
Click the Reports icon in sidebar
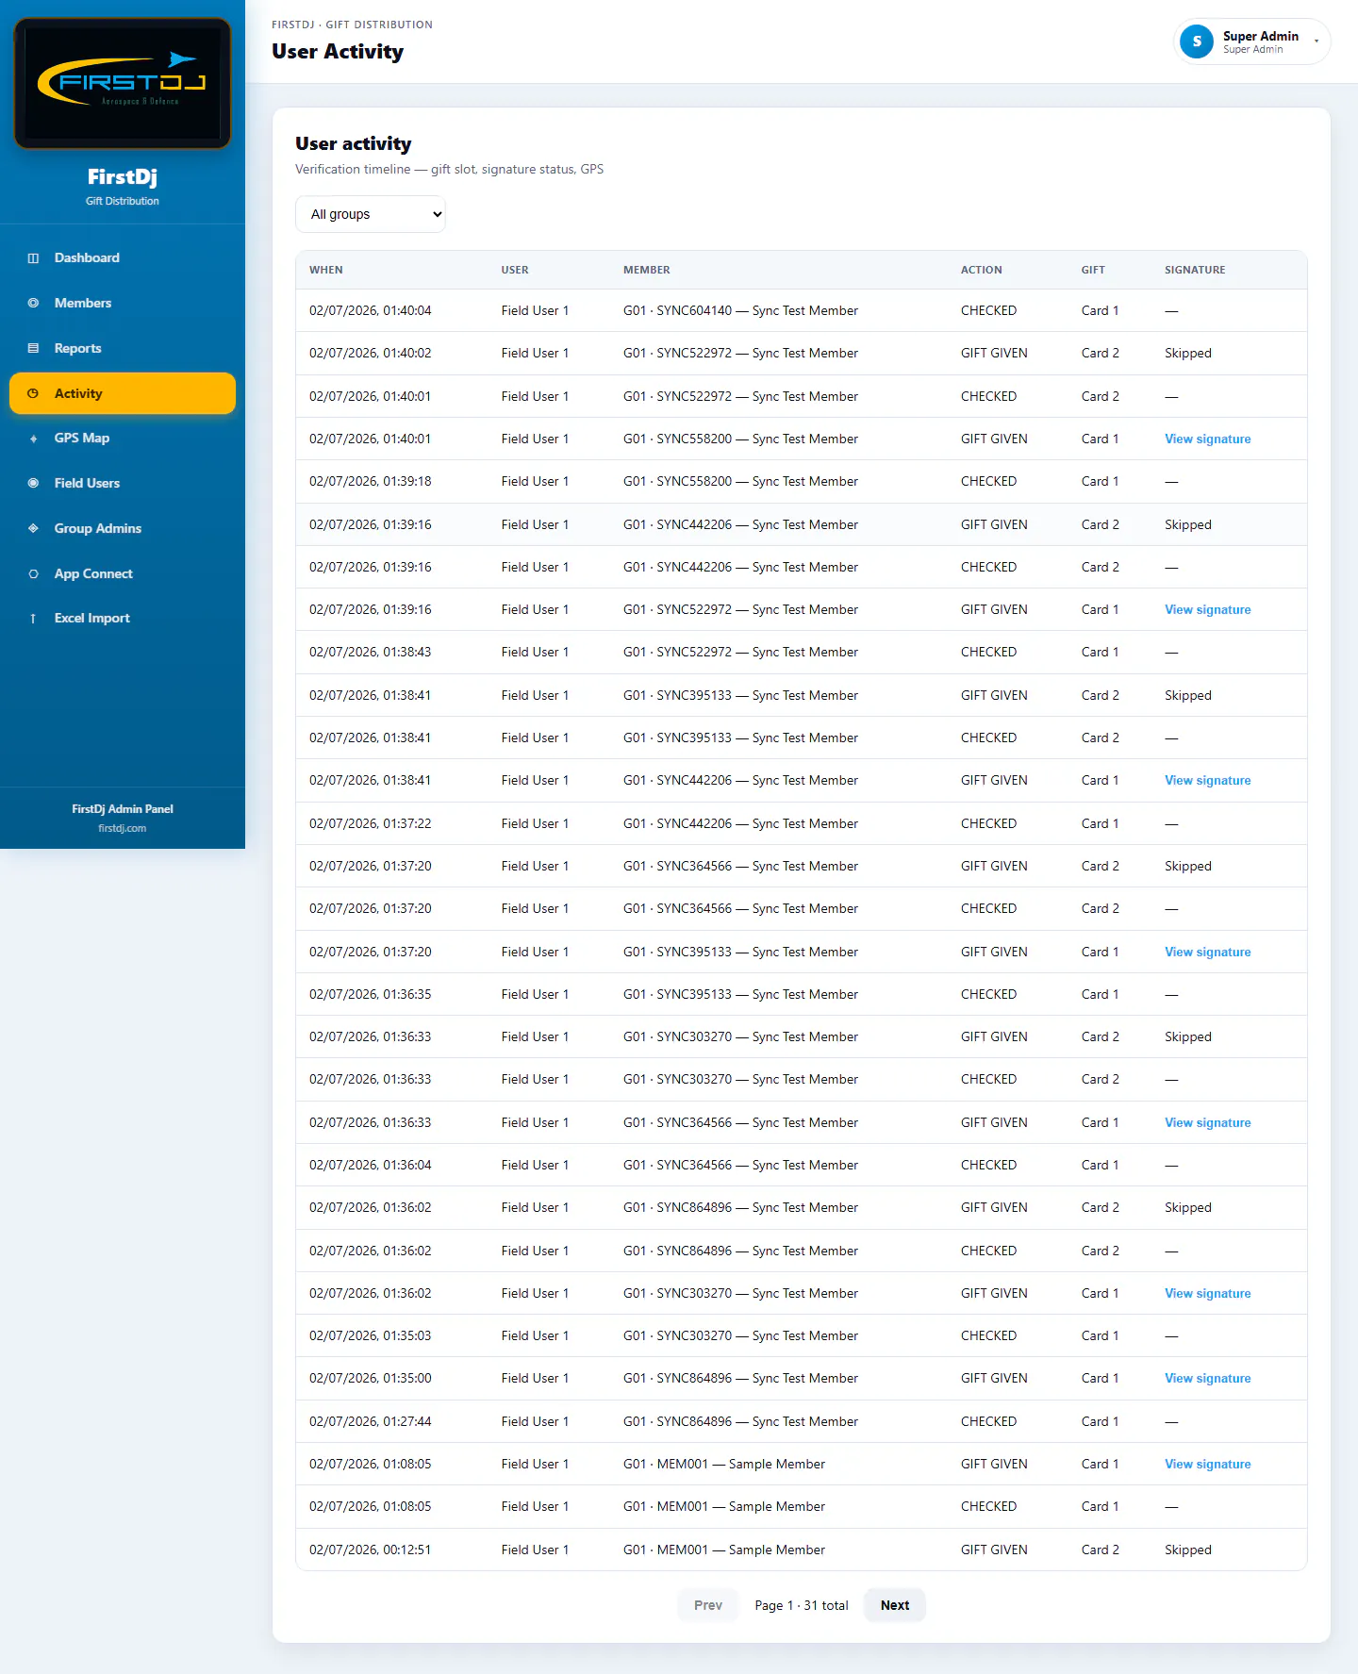pos(33,349)
